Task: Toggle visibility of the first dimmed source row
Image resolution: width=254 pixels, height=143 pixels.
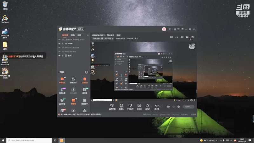Action: [59, 39]
